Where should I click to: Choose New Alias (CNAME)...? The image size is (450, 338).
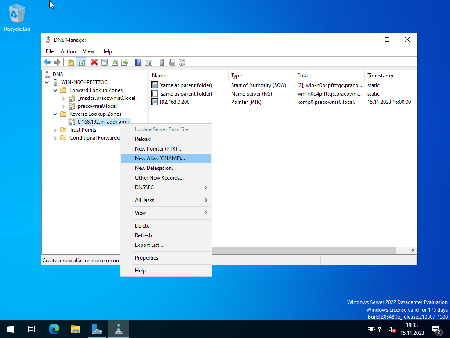click(166, 158)
